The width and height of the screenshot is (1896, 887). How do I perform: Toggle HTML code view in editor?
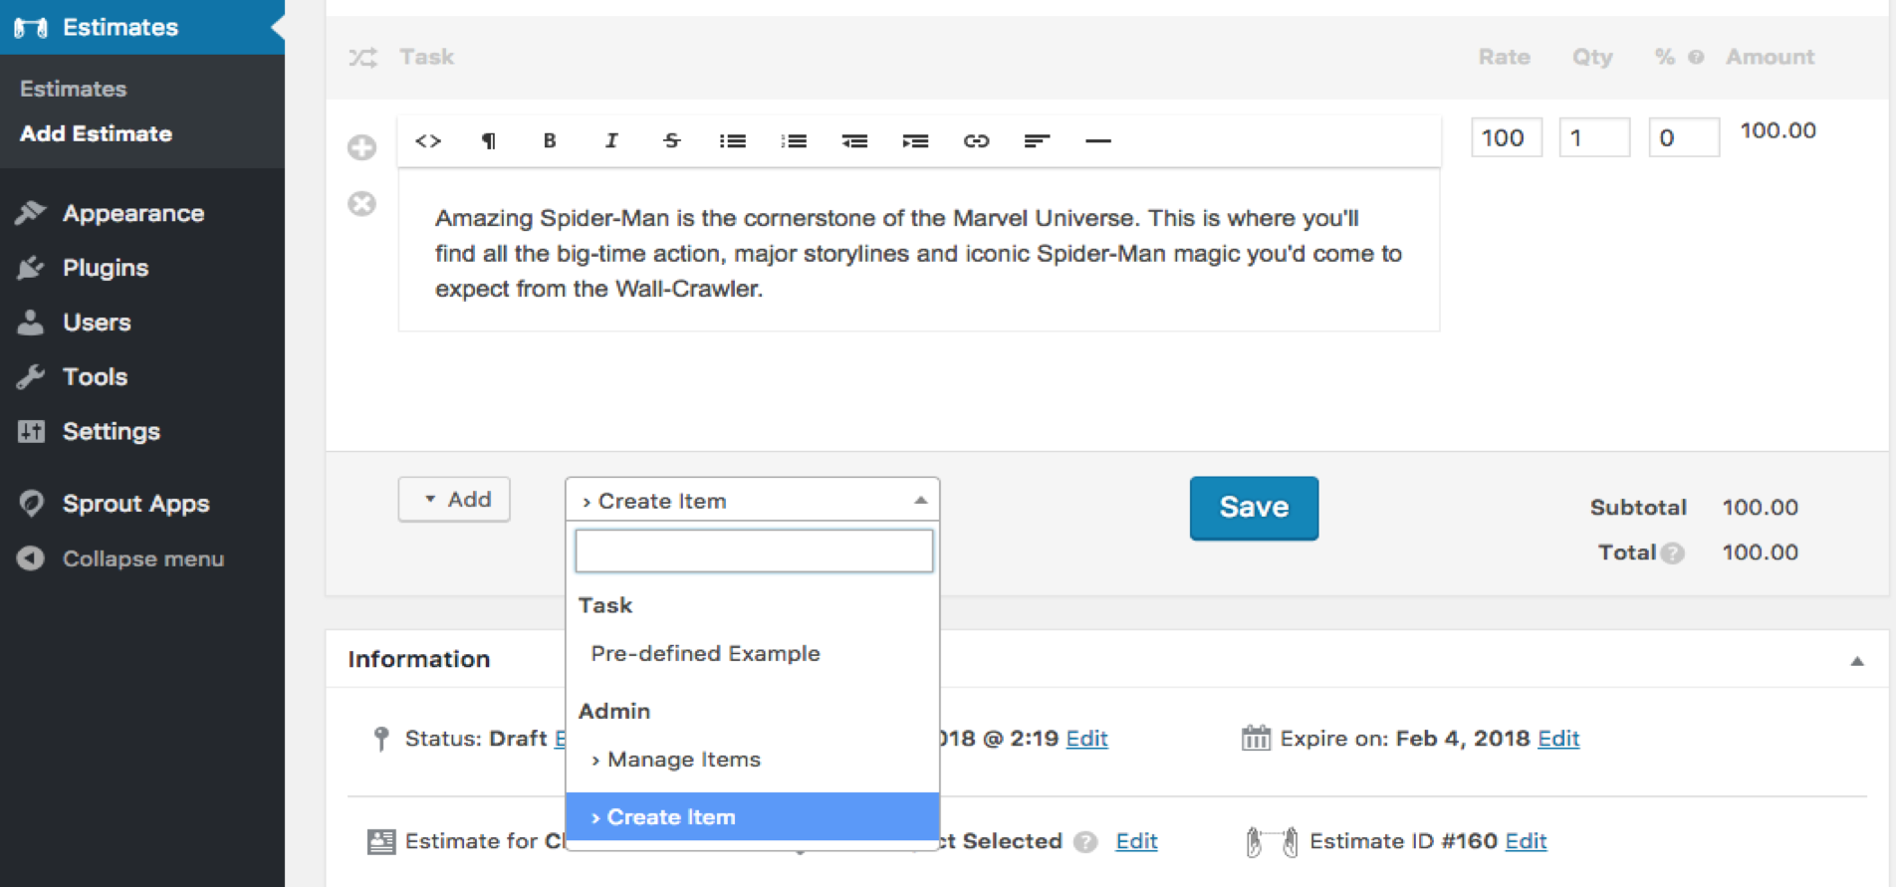coord(428,141)
